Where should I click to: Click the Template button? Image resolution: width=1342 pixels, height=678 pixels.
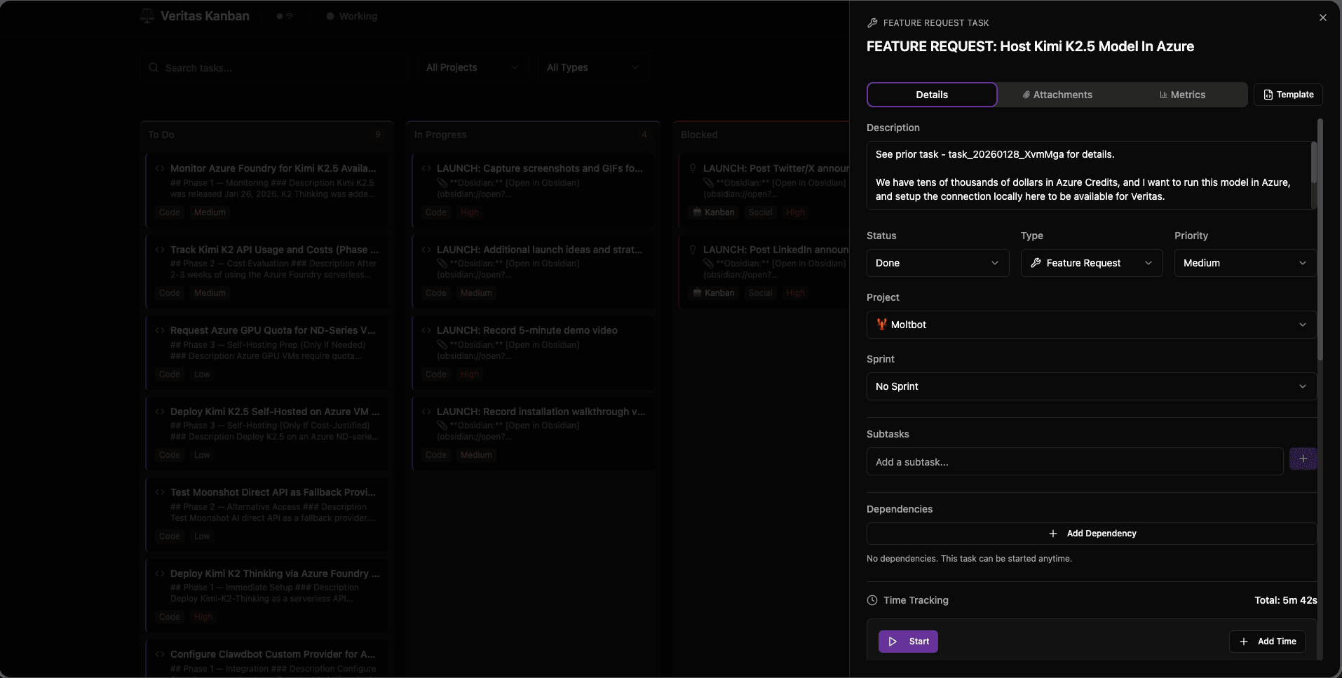pyautogui.click(x=1288, y=95)
